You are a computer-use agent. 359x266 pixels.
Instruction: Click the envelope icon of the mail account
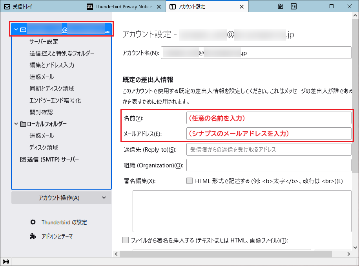(x=23, y=29)
